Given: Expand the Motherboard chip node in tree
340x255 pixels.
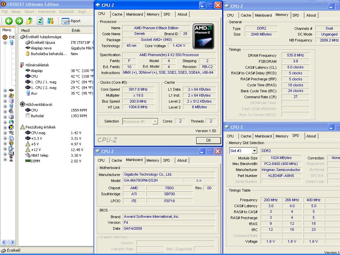Looking at the screenshot, I should tap(5, 90).
